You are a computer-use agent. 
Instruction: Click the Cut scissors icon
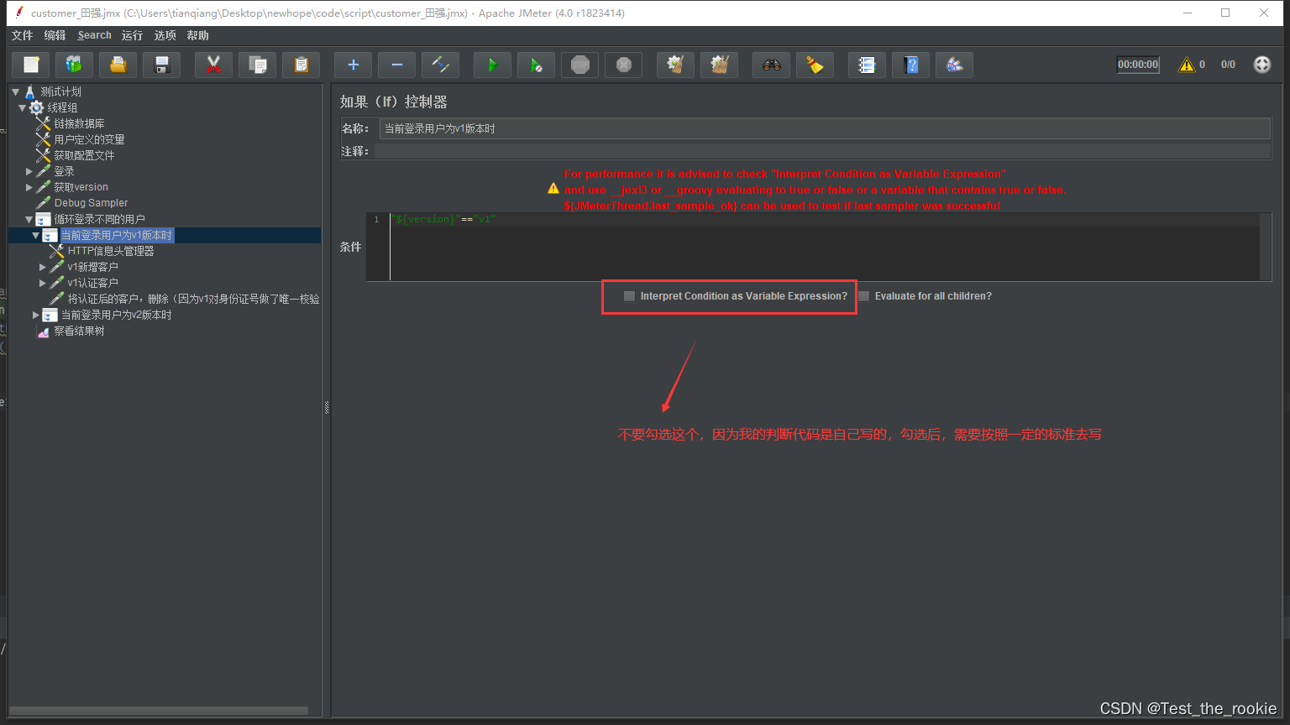(214, 65)
